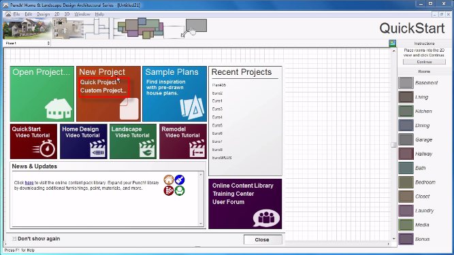Open the Window menu
Image resolution: width=454 pixels, height=255 pixels.
tap(82, 14)
